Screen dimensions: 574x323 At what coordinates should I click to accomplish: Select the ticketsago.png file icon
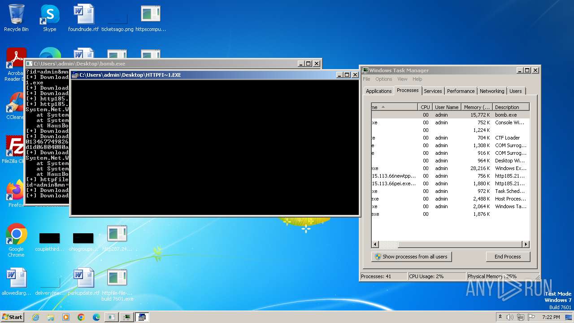117,22
